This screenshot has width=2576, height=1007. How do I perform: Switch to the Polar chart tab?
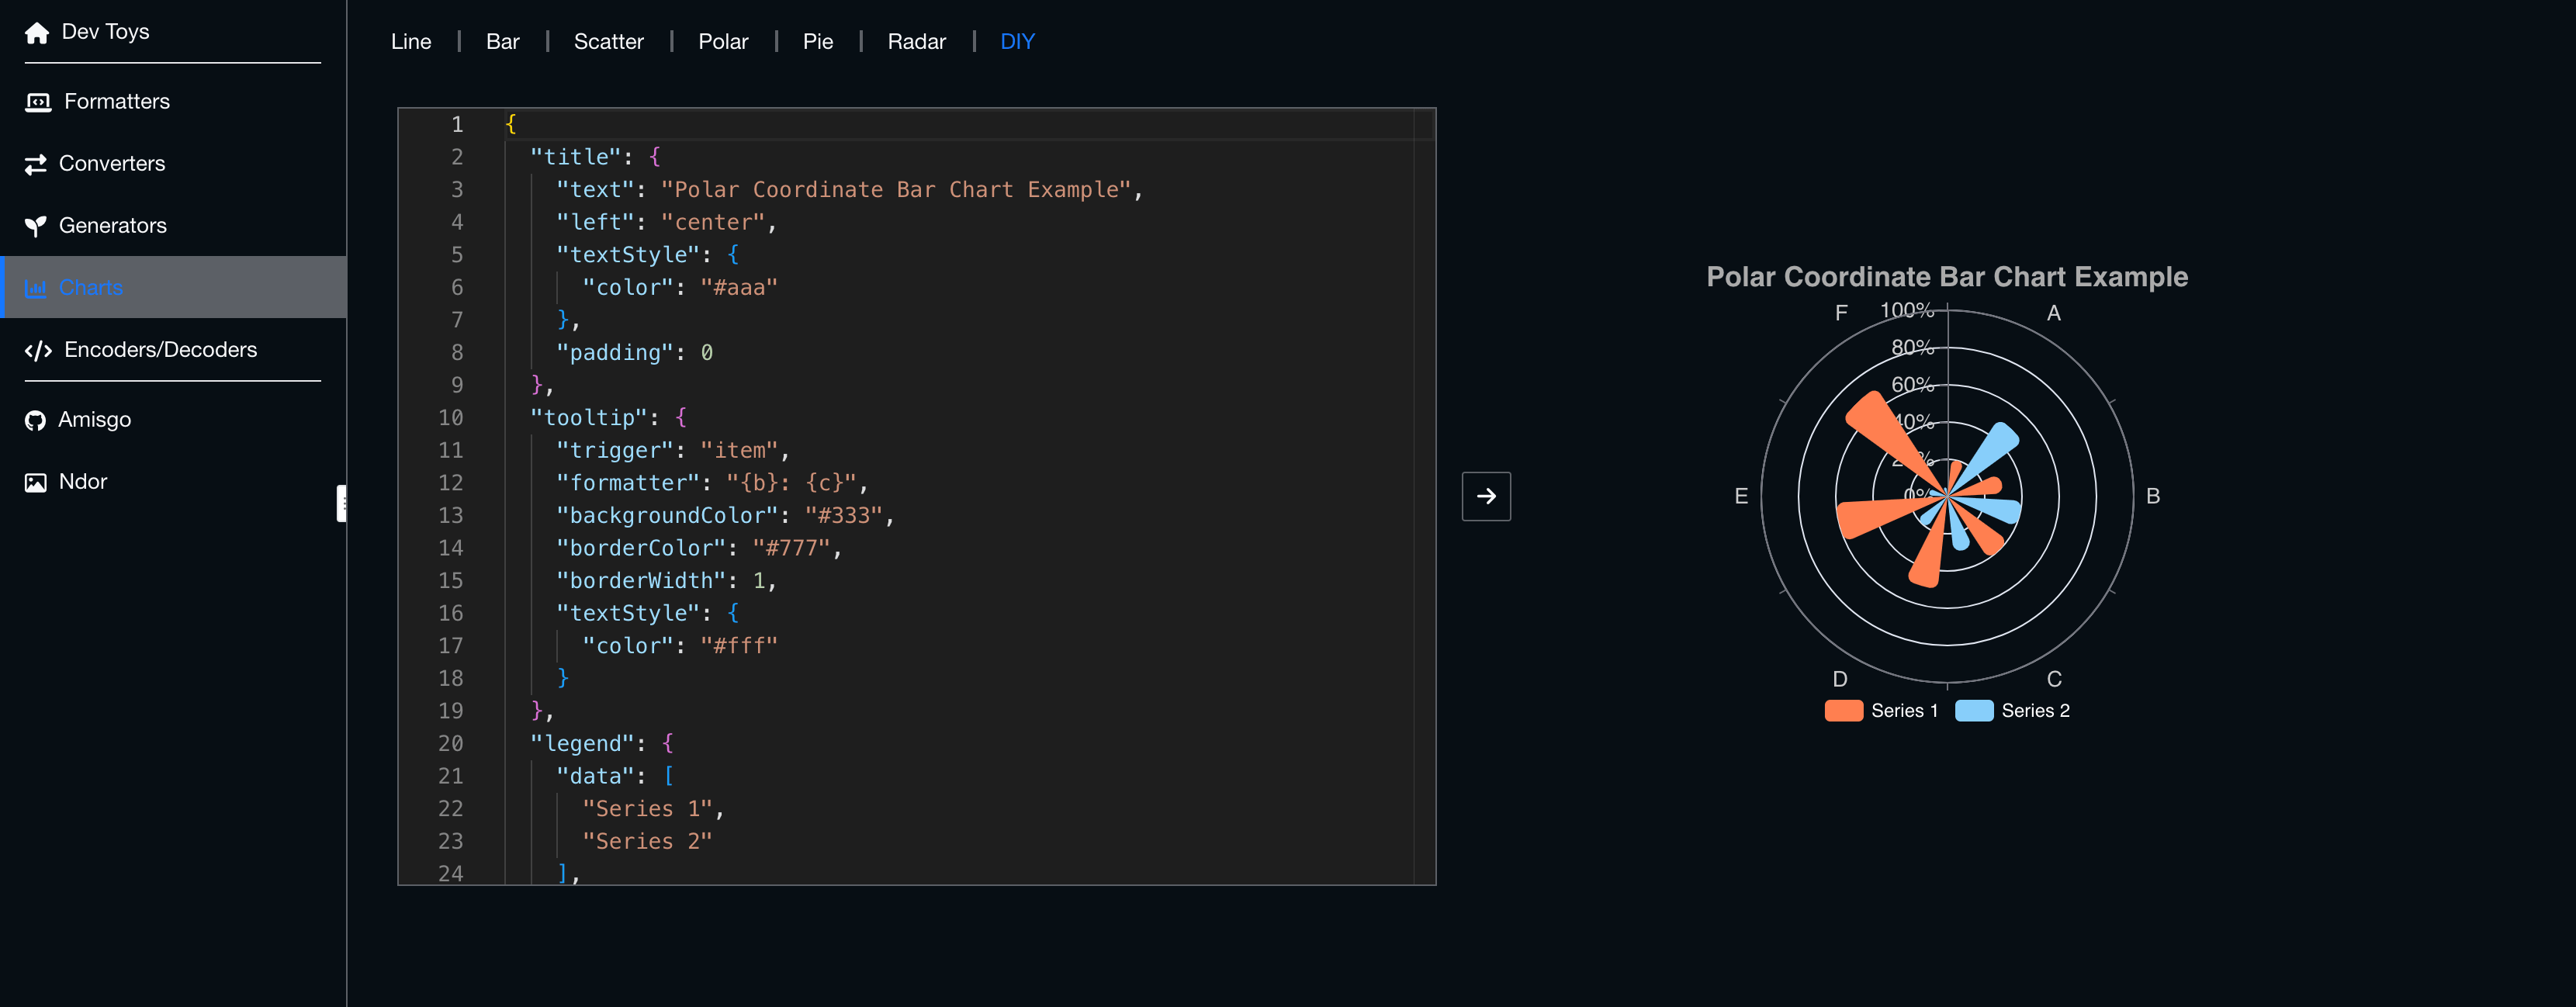pyautogui.click(x=722, y=42)
